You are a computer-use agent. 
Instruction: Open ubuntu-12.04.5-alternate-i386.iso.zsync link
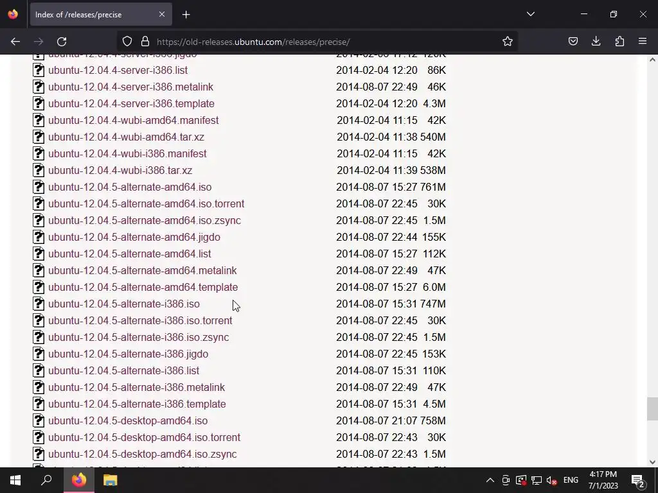click(x=139, y=338)
